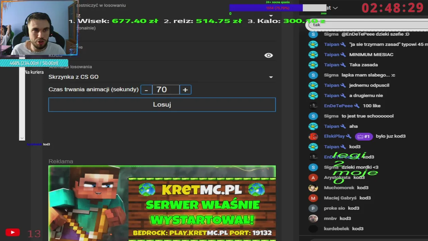Click message 'to jest true schooooool'
This screenshot has width=428, height=241.
tap(367, 116)
